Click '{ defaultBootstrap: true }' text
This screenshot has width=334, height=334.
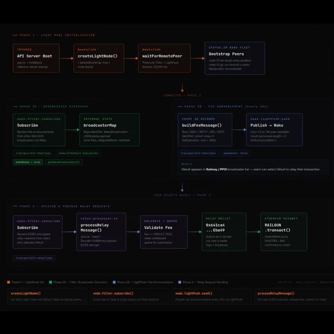click(94, 63)
